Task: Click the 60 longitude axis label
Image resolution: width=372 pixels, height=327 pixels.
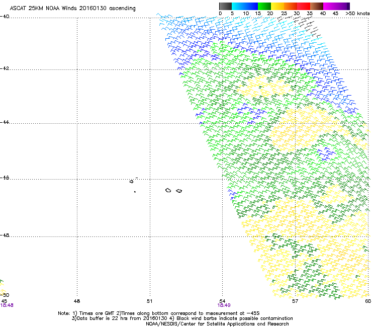Action: click(x=368, y=301)
